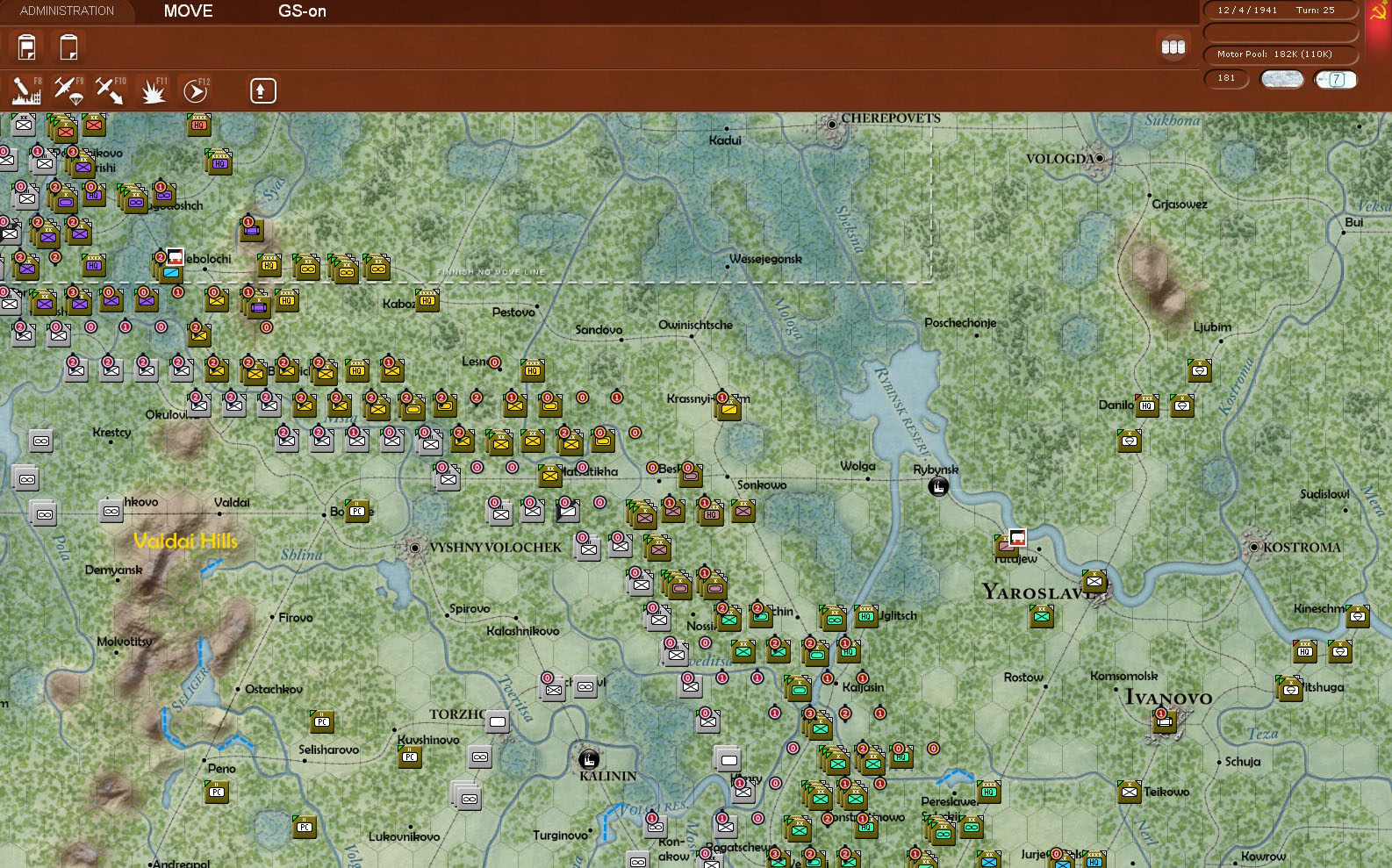Click the Soviet hammer and sickle emblem

(x=1378, y=11)
